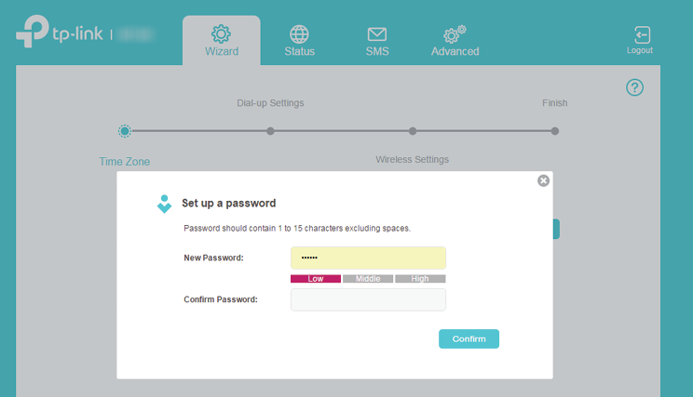Click the Wizard gear icon
693x397 pixels.
[221, 34]
